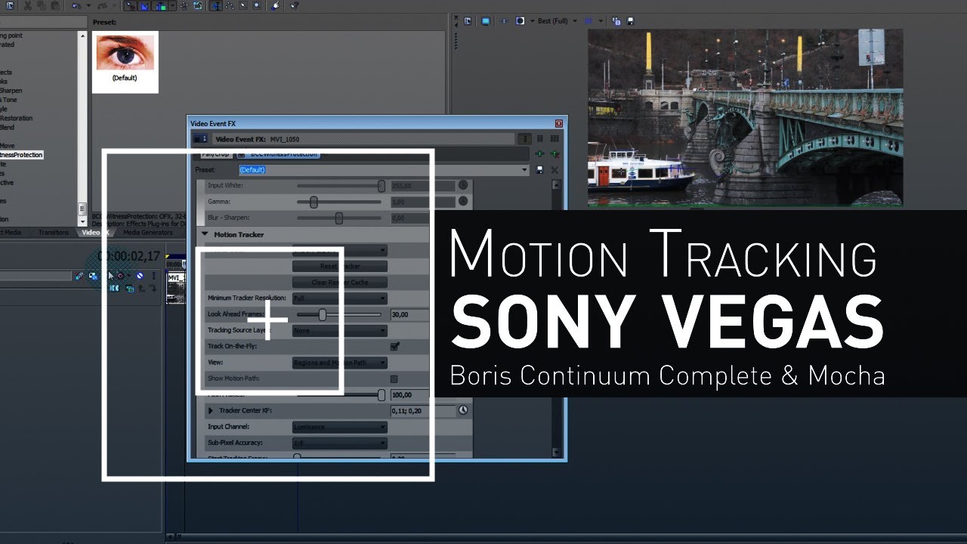Select the Selection Edit tool
Image resolution: width=967 pixels, height=544 pixels.
point(243,5)
